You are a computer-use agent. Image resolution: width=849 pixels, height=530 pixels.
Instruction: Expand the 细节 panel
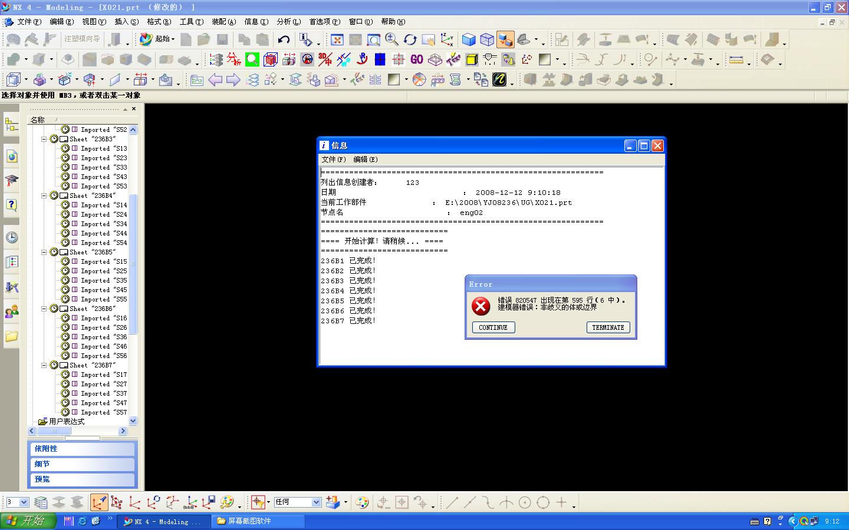point(82,464)
